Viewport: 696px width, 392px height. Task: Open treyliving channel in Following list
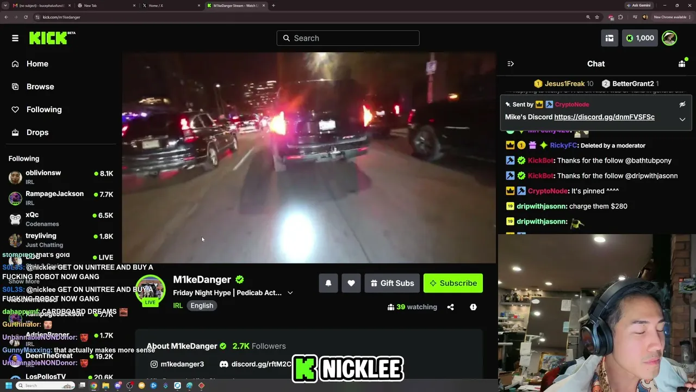click(61, 240)
